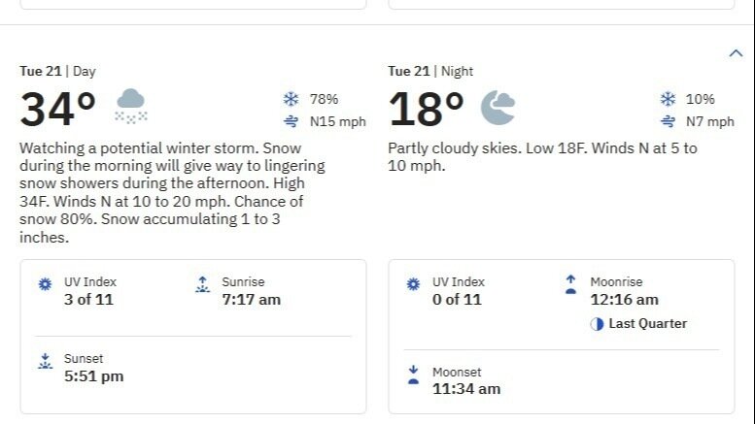Screen dimensions: 755x424
Task: Click the partly cloudy night moon icon
Action: coord(498,107)
